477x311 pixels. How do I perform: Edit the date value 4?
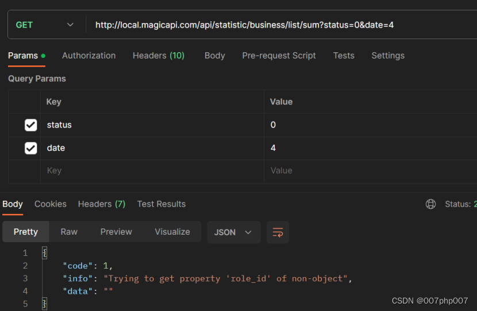[x=371, y=148]
